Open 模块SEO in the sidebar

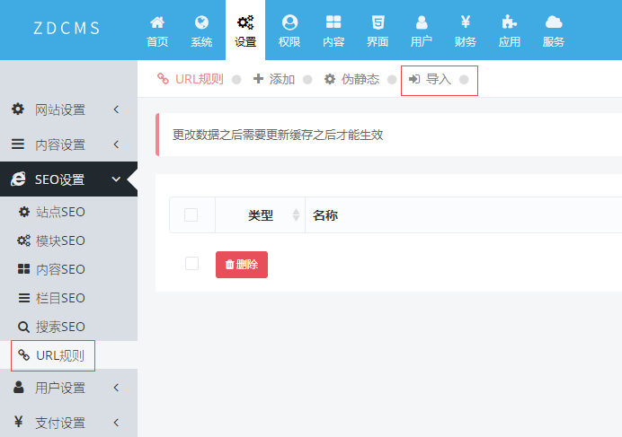tap(60, 240)
